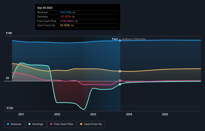
Task: Click the Sep 30 2023 tooltip date
Action: pos(45,8)
